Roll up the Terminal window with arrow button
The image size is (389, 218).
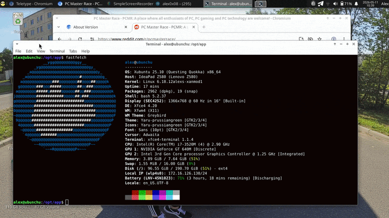(x=335, y=44)
